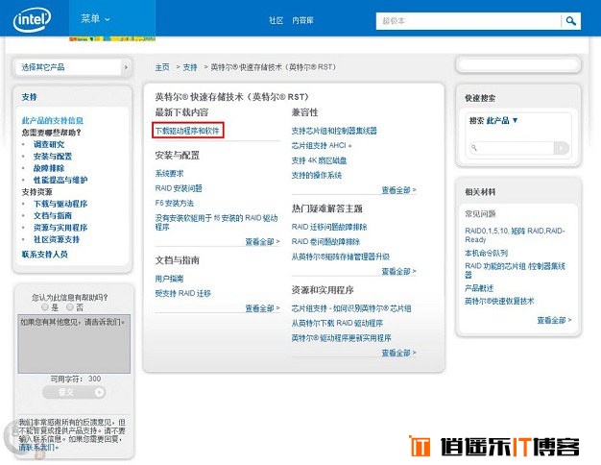Viewport: 601px width, 465px height.
Task: Select the 是 radio button
Action: (45, 306)
